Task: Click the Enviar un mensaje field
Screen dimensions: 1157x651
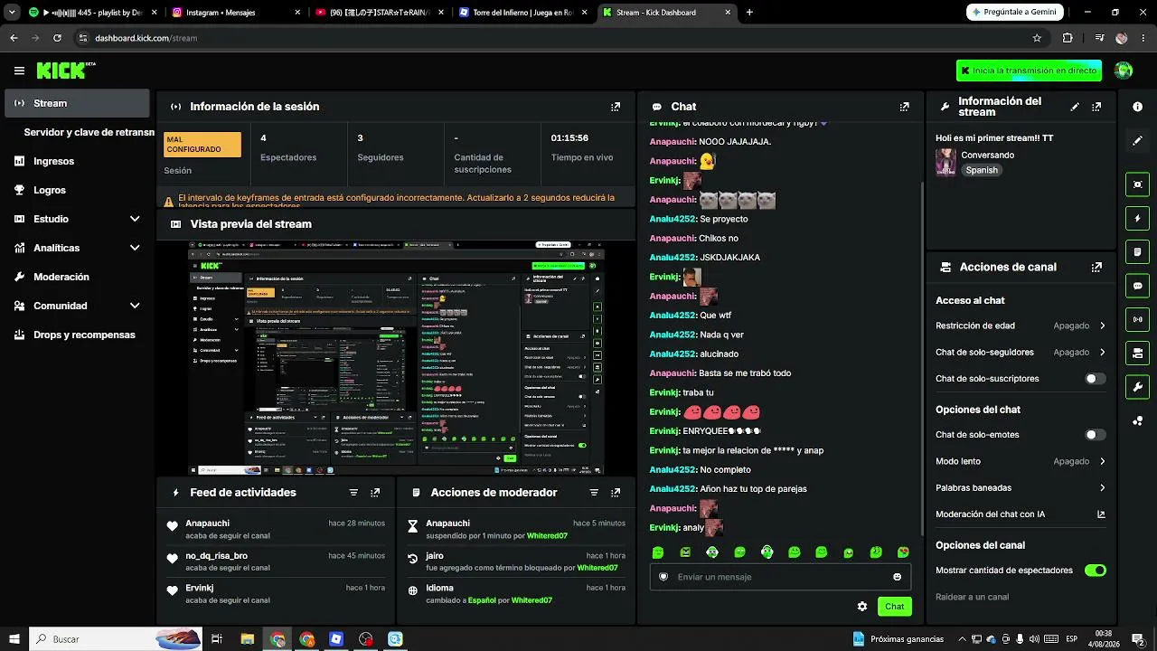Action: click(780, 577)
